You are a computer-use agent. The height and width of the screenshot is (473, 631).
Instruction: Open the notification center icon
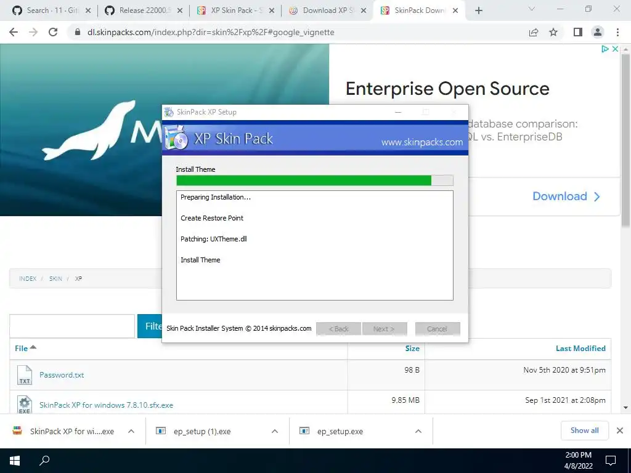[x=611, y=461]
